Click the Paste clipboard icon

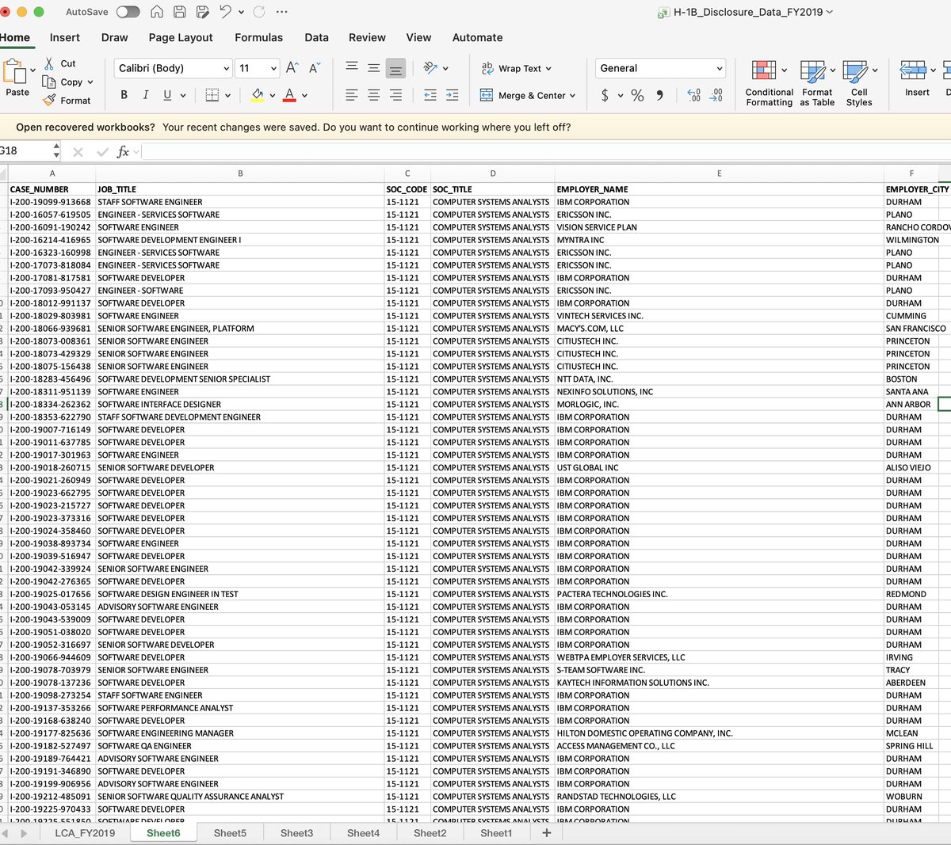[14, 72]
